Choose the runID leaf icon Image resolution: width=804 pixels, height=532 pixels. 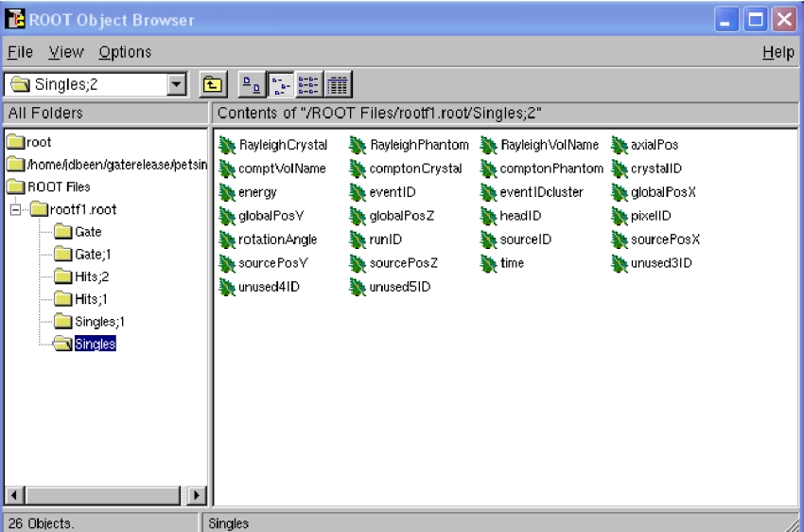coord(358,239)
